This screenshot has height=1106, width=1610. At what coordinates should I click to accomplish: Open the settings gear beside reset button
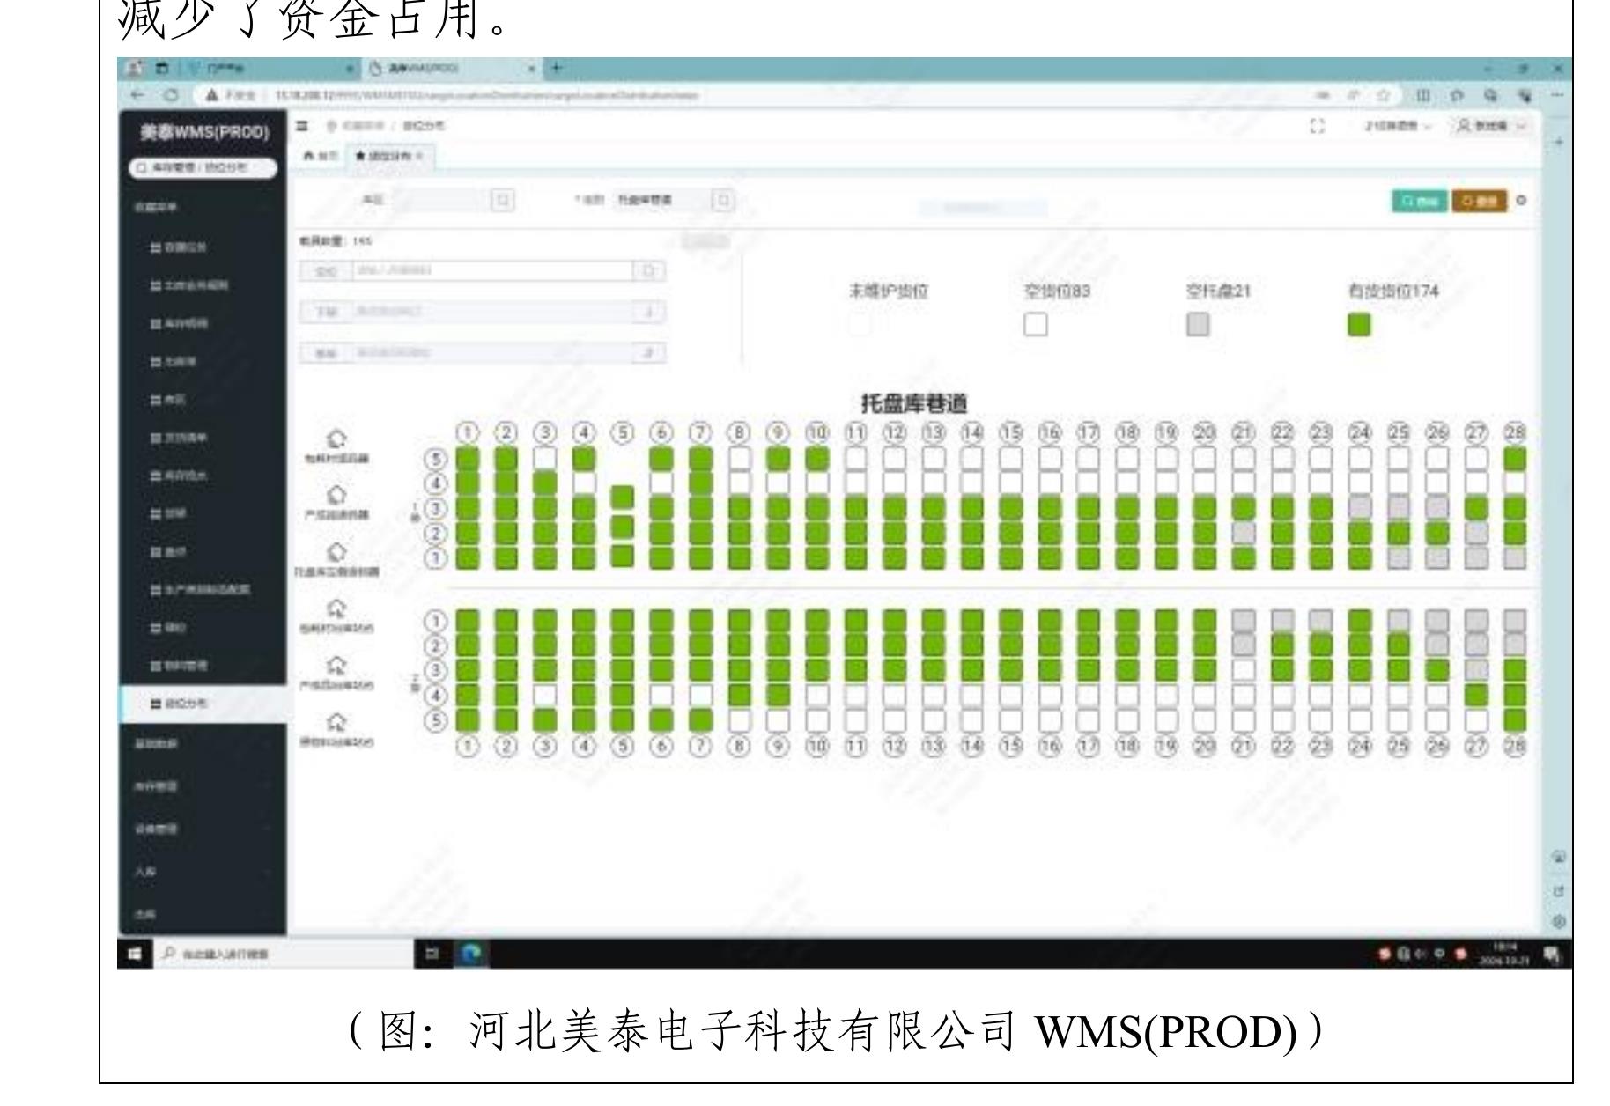pyautogui.click(x=1521, y=201)
